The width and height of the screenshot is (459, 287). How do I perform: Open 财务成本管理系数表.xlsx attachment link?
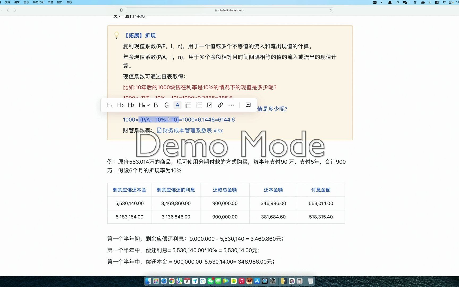click(190, 130)
